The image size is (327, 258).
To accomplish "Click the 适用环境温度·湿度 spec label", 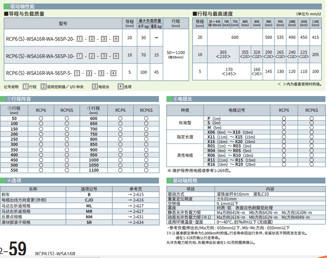I will (x=185, y=222).
